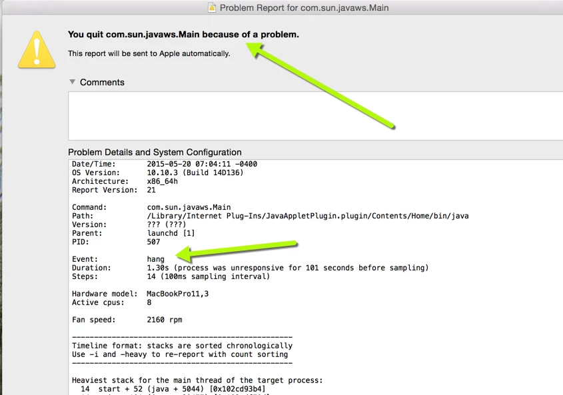This screenshot has width=563, height=395.
Task: Click the "Comments" label
Action: [102, 82]
